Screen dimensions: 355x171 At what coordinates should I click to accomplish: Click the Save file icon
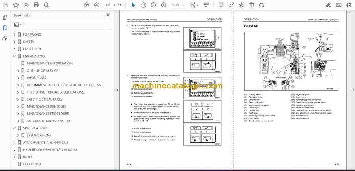tap(6, 5)
